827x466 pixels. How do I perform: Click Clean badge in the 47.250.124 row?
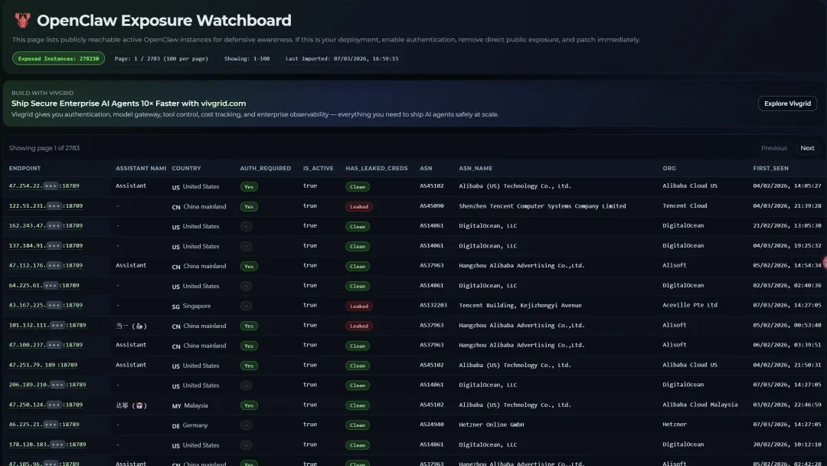point(358,405)
